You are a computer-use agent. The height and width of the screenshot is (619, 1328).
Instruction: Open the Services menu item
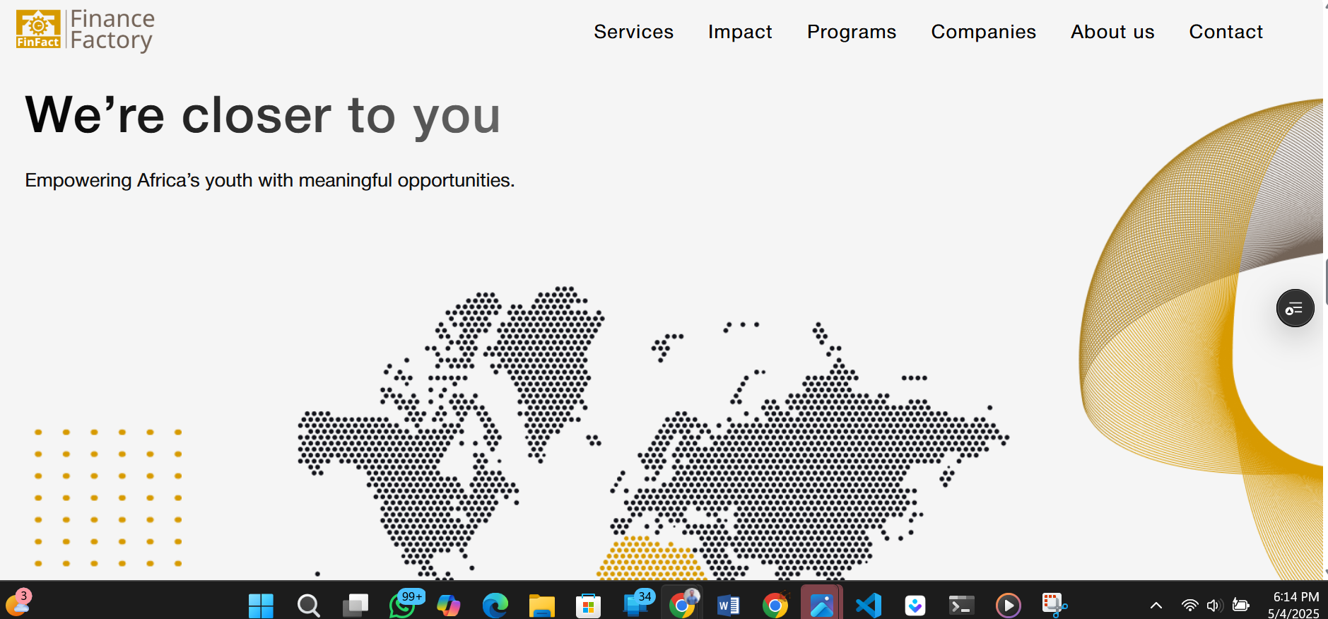click(x=633, y=32)
